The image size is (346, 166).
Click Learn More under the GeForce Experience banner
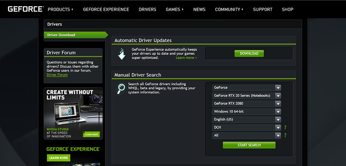click(x=58, y=158)
